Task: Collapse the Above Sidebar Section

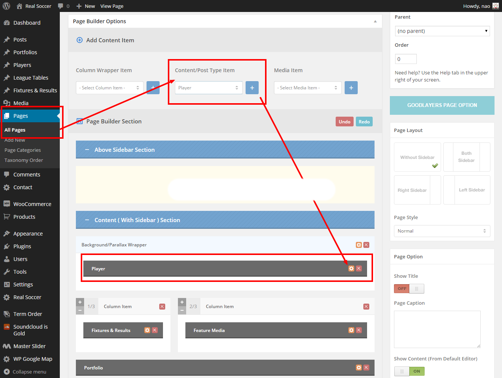Action: tap(87, 150)
